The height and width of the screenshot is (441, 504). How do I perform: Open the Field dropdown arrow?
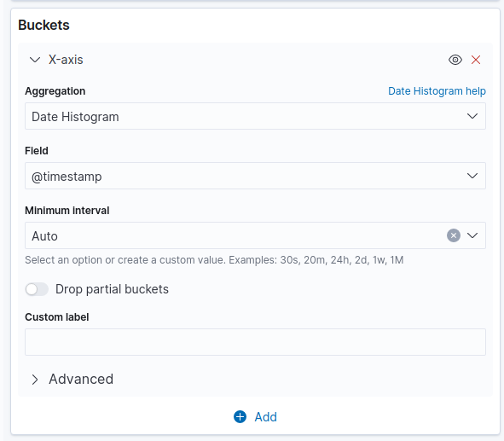(x=472, y=176)
